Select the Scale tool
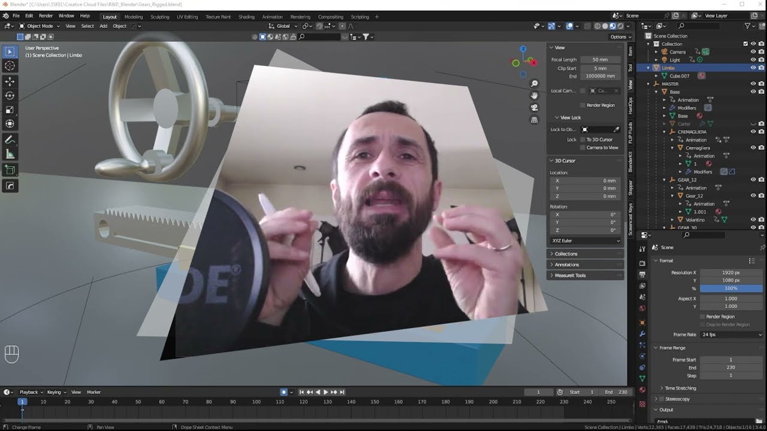Viewport: 767px width, 431px height. coord(10,110)
